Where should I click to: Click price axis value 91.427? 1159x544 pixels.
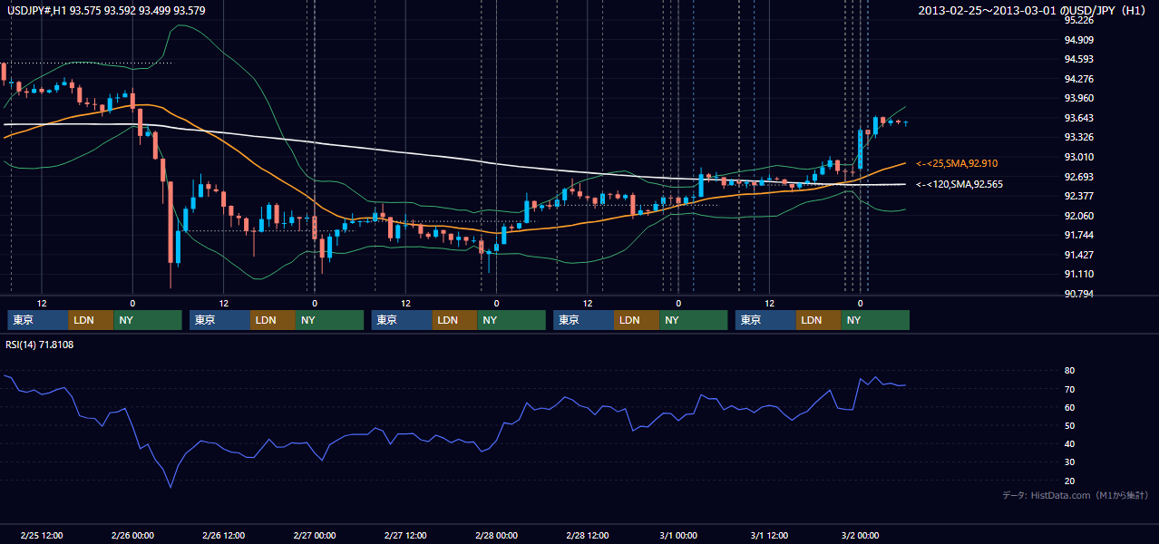(1079, 255)
